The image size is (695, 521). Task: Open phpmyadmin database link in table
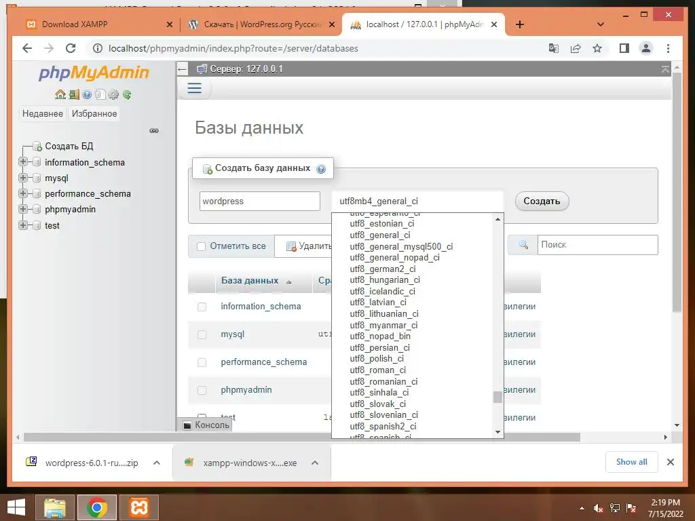tap(246, 390)
